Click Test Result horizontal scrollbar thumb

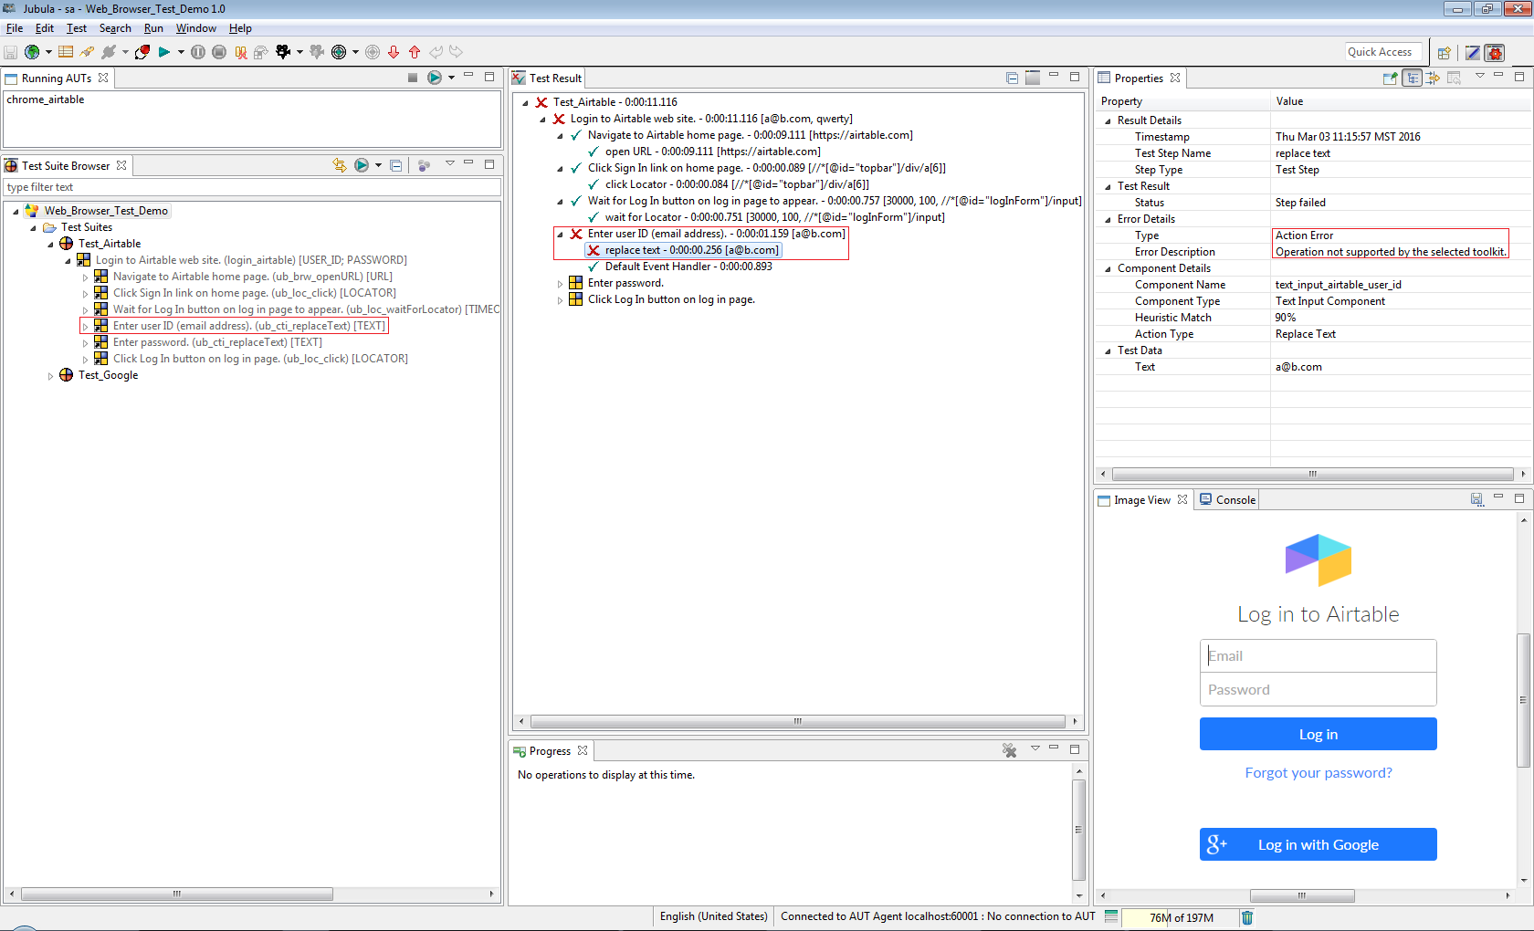[797, 721]
